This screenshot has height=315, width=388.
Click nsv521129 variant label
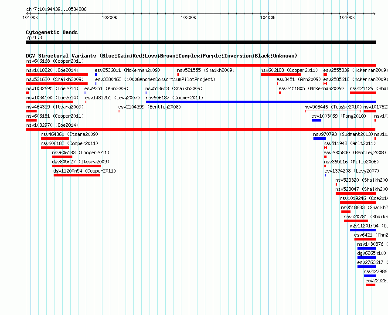[369, 88]
